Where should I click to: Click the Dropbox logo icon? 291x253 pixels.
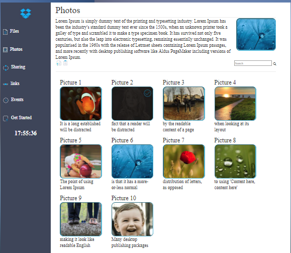[26, 14]
